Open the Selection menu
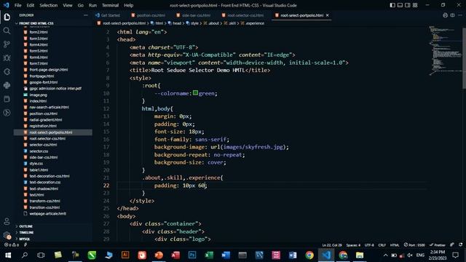The image size is (466, 262). [49, 5]
